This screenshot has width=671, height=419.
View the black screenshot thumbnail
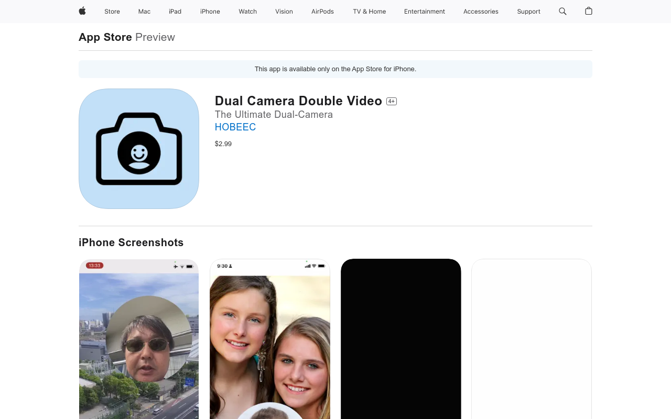click(x=401, y=339)
